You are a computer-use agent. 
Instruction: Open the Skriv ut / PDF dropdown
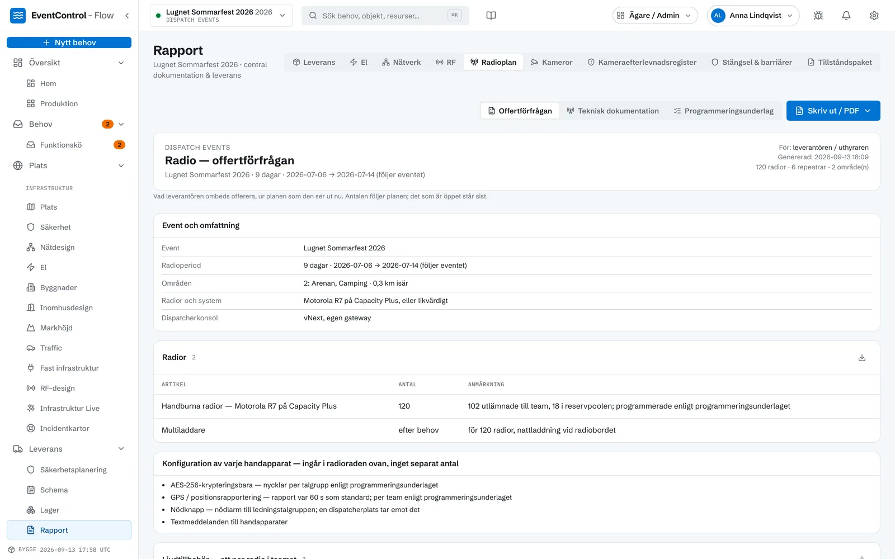833,111
